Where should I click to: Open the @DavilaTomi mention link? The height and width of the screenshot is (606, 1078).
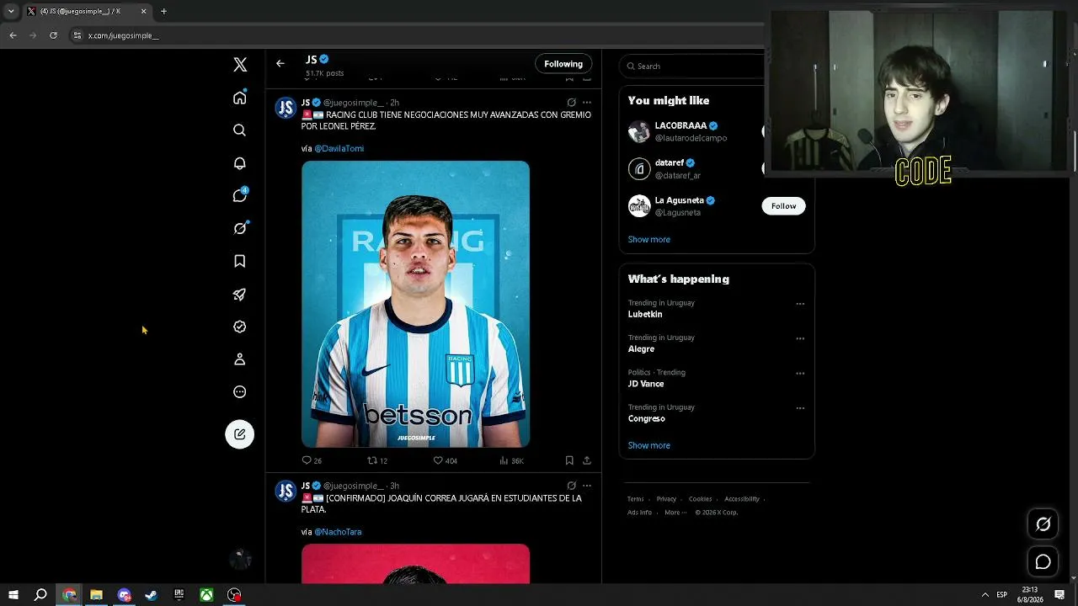click(339, 149)
